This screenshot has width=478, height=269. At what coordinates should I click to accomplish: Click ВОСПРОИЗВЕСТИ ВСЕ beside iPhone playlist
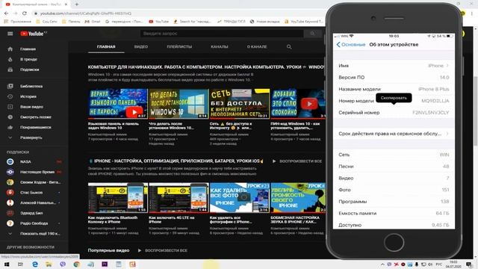(297, 161)
